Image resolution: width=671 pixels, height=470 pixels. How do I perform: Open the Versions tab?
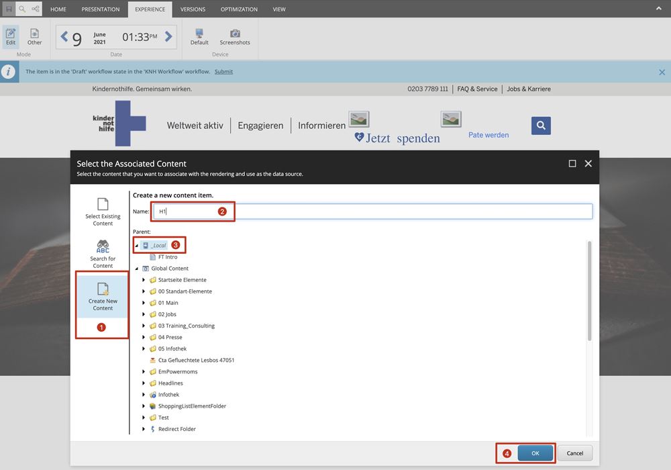click(193, 9)
